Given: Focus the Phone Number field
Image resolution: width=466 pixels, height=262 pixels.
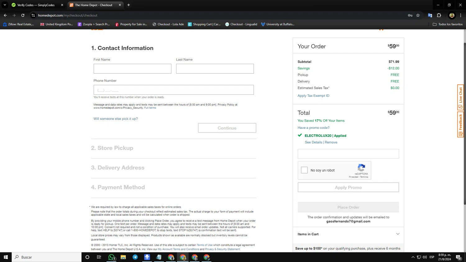Looking at the screenshot, I should [x=174, y=90].
